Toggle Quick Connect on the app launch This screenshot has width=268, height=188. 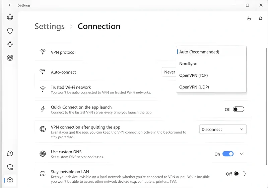click(x=239, y=109)
